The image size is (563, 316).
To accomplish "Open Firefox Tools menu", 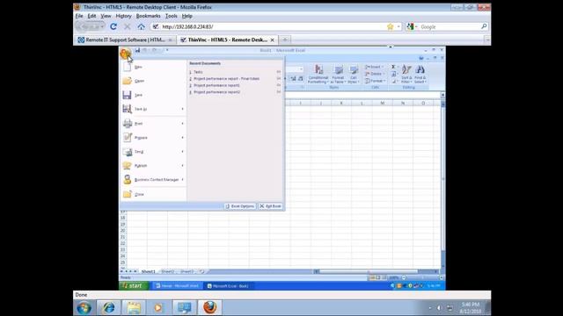I will [x=172, y=16].
